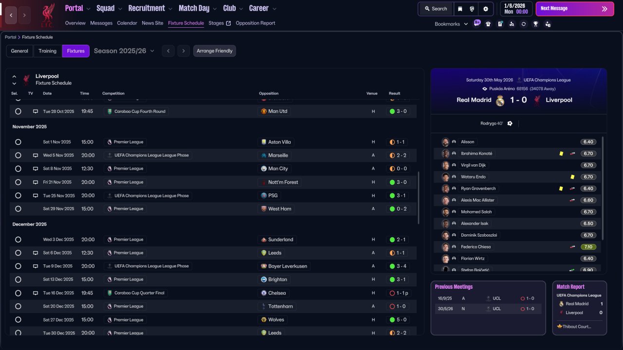This screenshot has width=623, height=350.
Task: Open the Calendar tab
Action: click(127, 23)
